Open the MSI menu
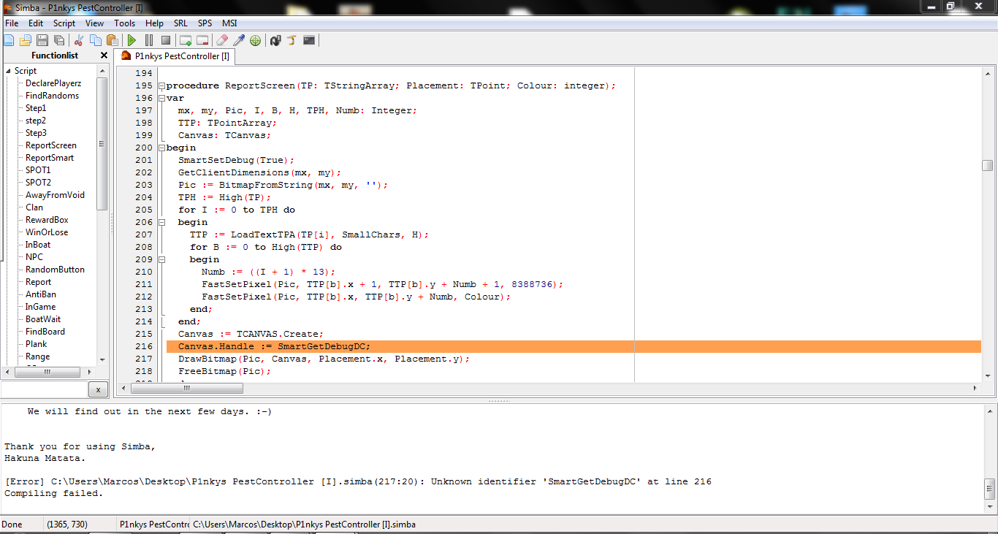The height and width of the screenshot is (534, 998). [229, 23]
